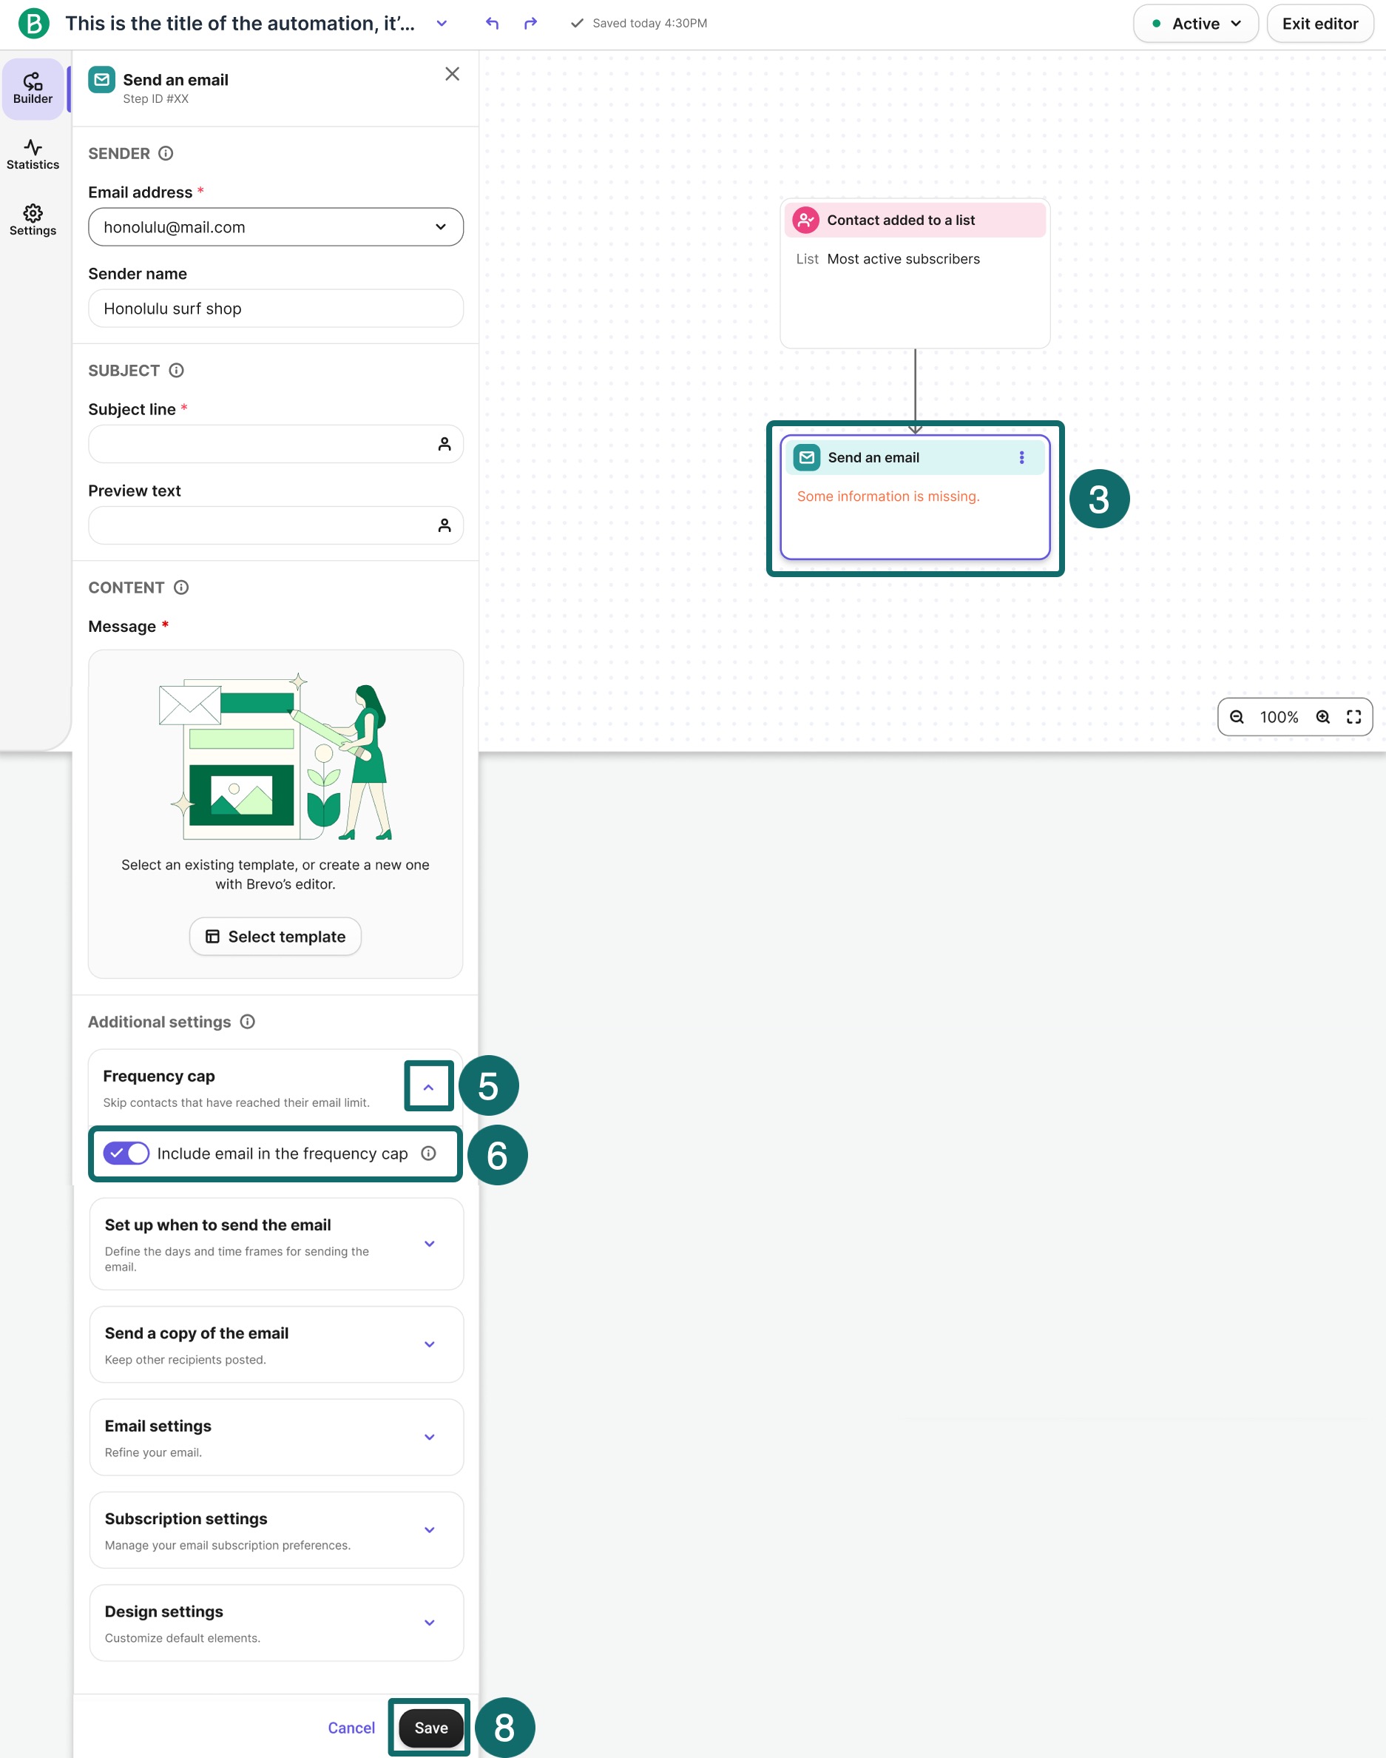
Task: Click the personalization icon in the Preview text field
Action: point(444,526)
